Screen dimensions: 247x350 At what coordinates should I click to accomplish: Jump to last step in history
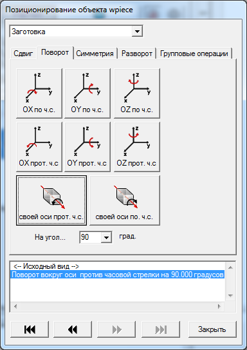click(x=161, y=329)
